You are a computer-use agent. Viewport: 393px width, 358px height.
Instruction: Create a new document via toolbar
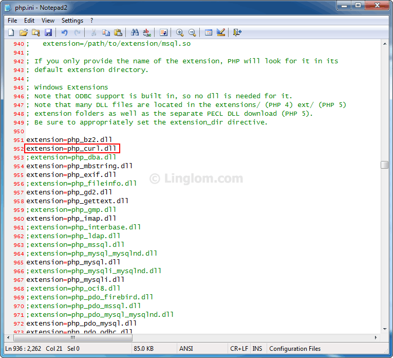coord(11,32)
